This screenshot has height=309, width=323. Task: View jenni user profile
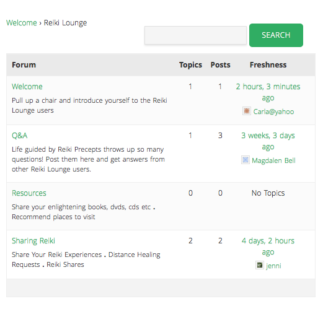pyautogui.click(x=273, y=266)
